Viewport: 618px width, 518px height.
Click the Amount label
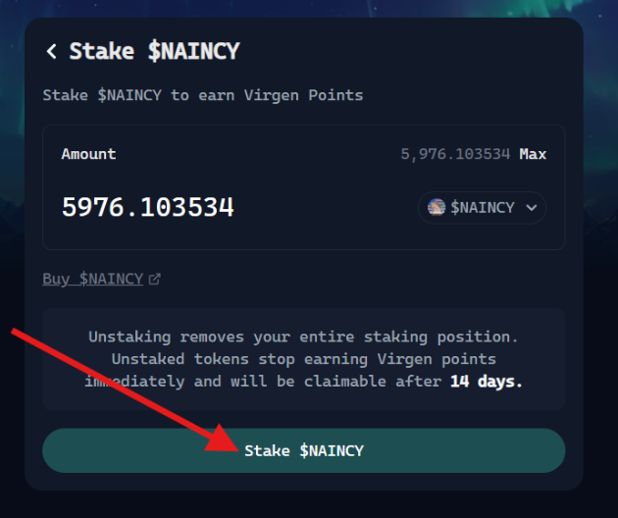tap(88, 154)
